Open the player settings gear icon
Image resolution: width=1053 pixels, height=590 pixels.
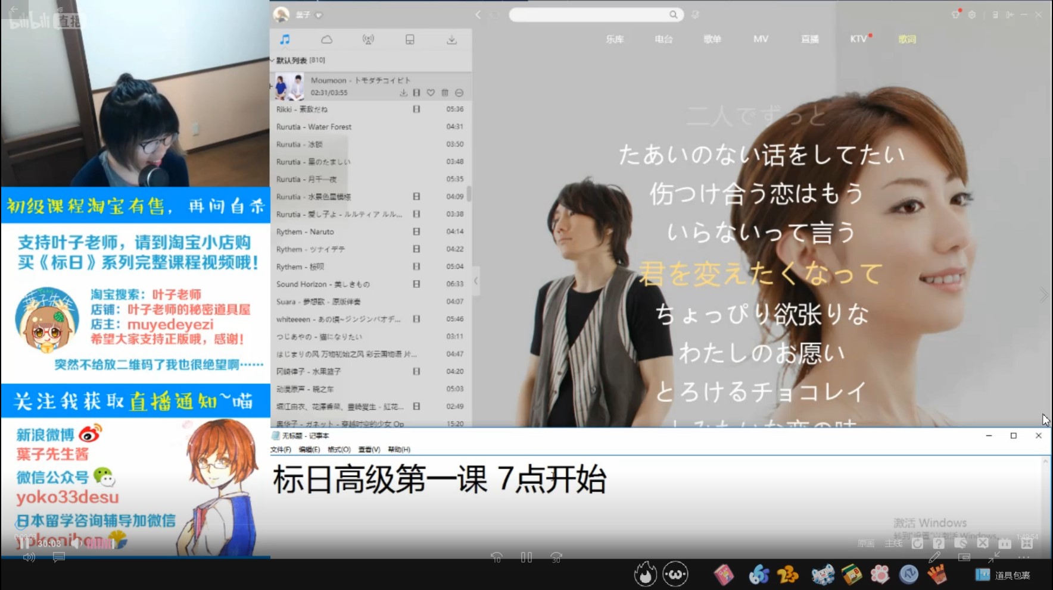(x=972, y=15)
